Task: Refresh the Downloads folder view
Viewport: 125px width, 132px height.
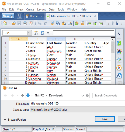Action: click(x=87, y=96)
